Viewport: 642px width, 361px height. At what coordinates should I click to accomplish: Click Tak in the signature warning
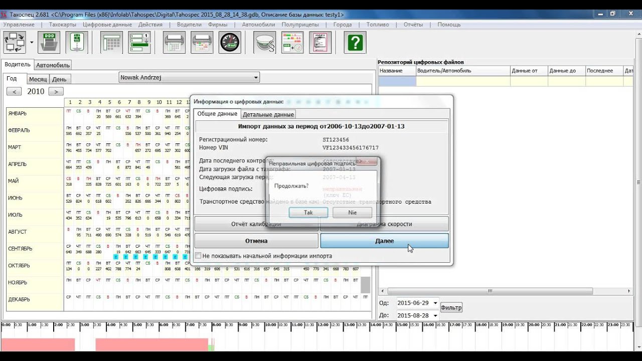308,213
